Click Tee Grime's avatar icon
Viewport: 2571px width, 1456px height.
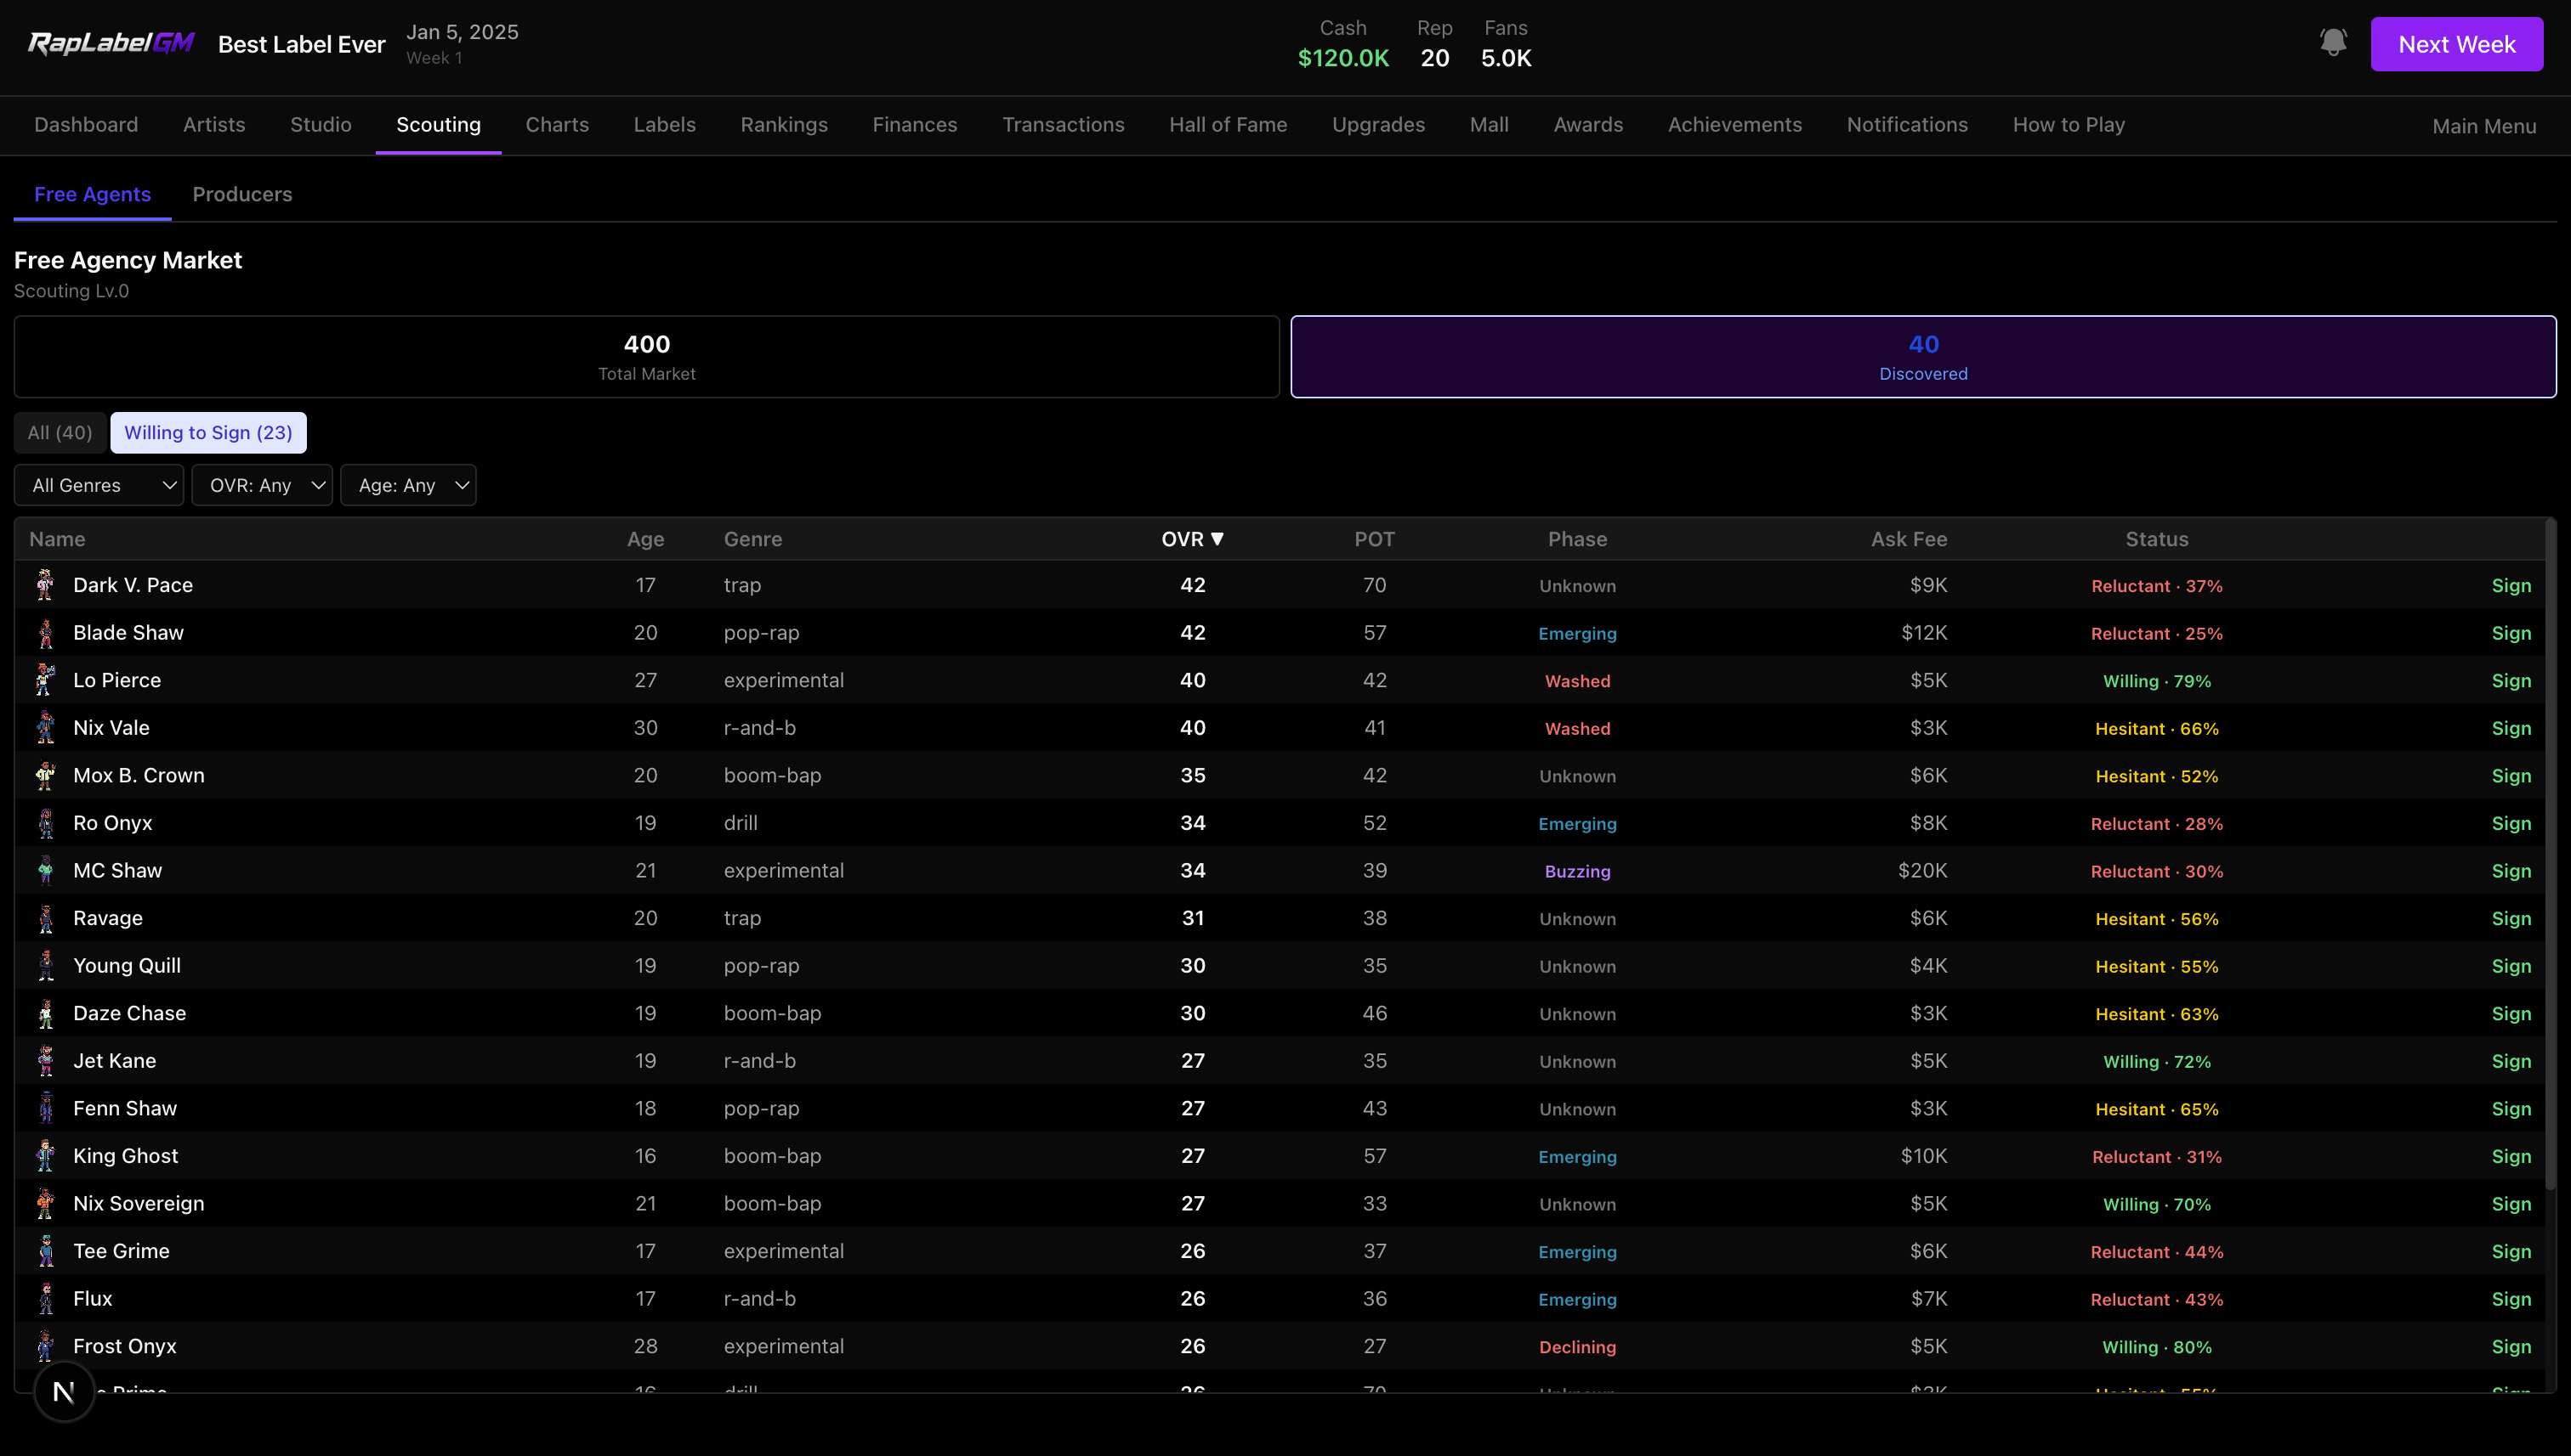click(x=45, y=1250)
